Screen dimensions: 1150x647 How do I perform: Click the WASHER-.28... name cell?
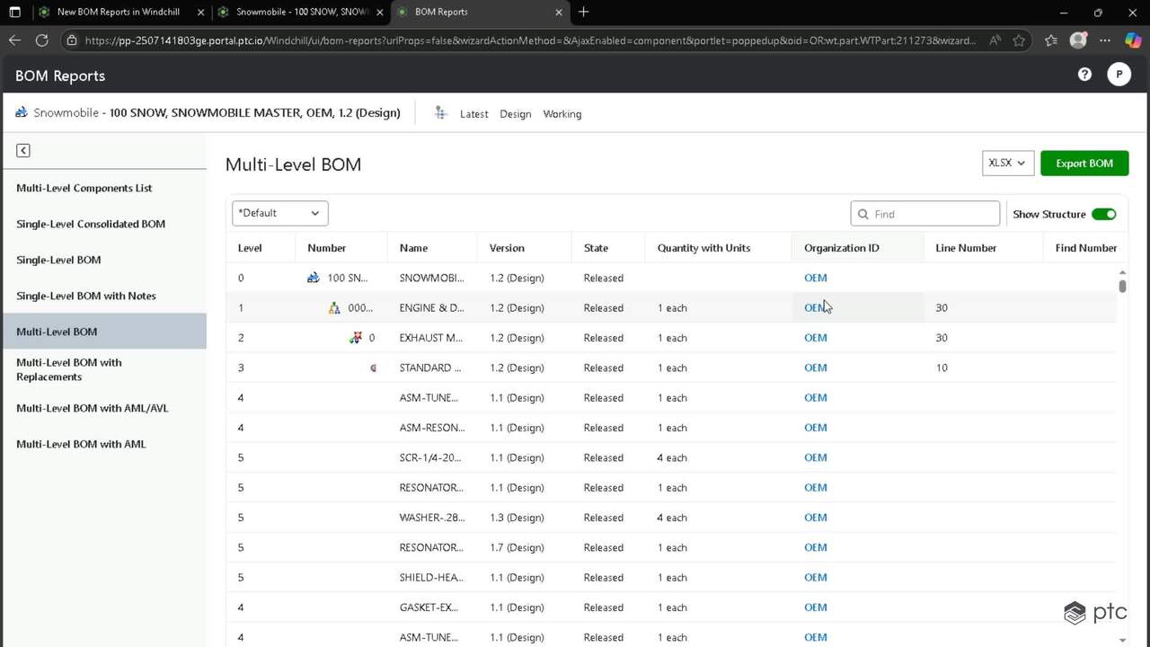pos(431,518)
